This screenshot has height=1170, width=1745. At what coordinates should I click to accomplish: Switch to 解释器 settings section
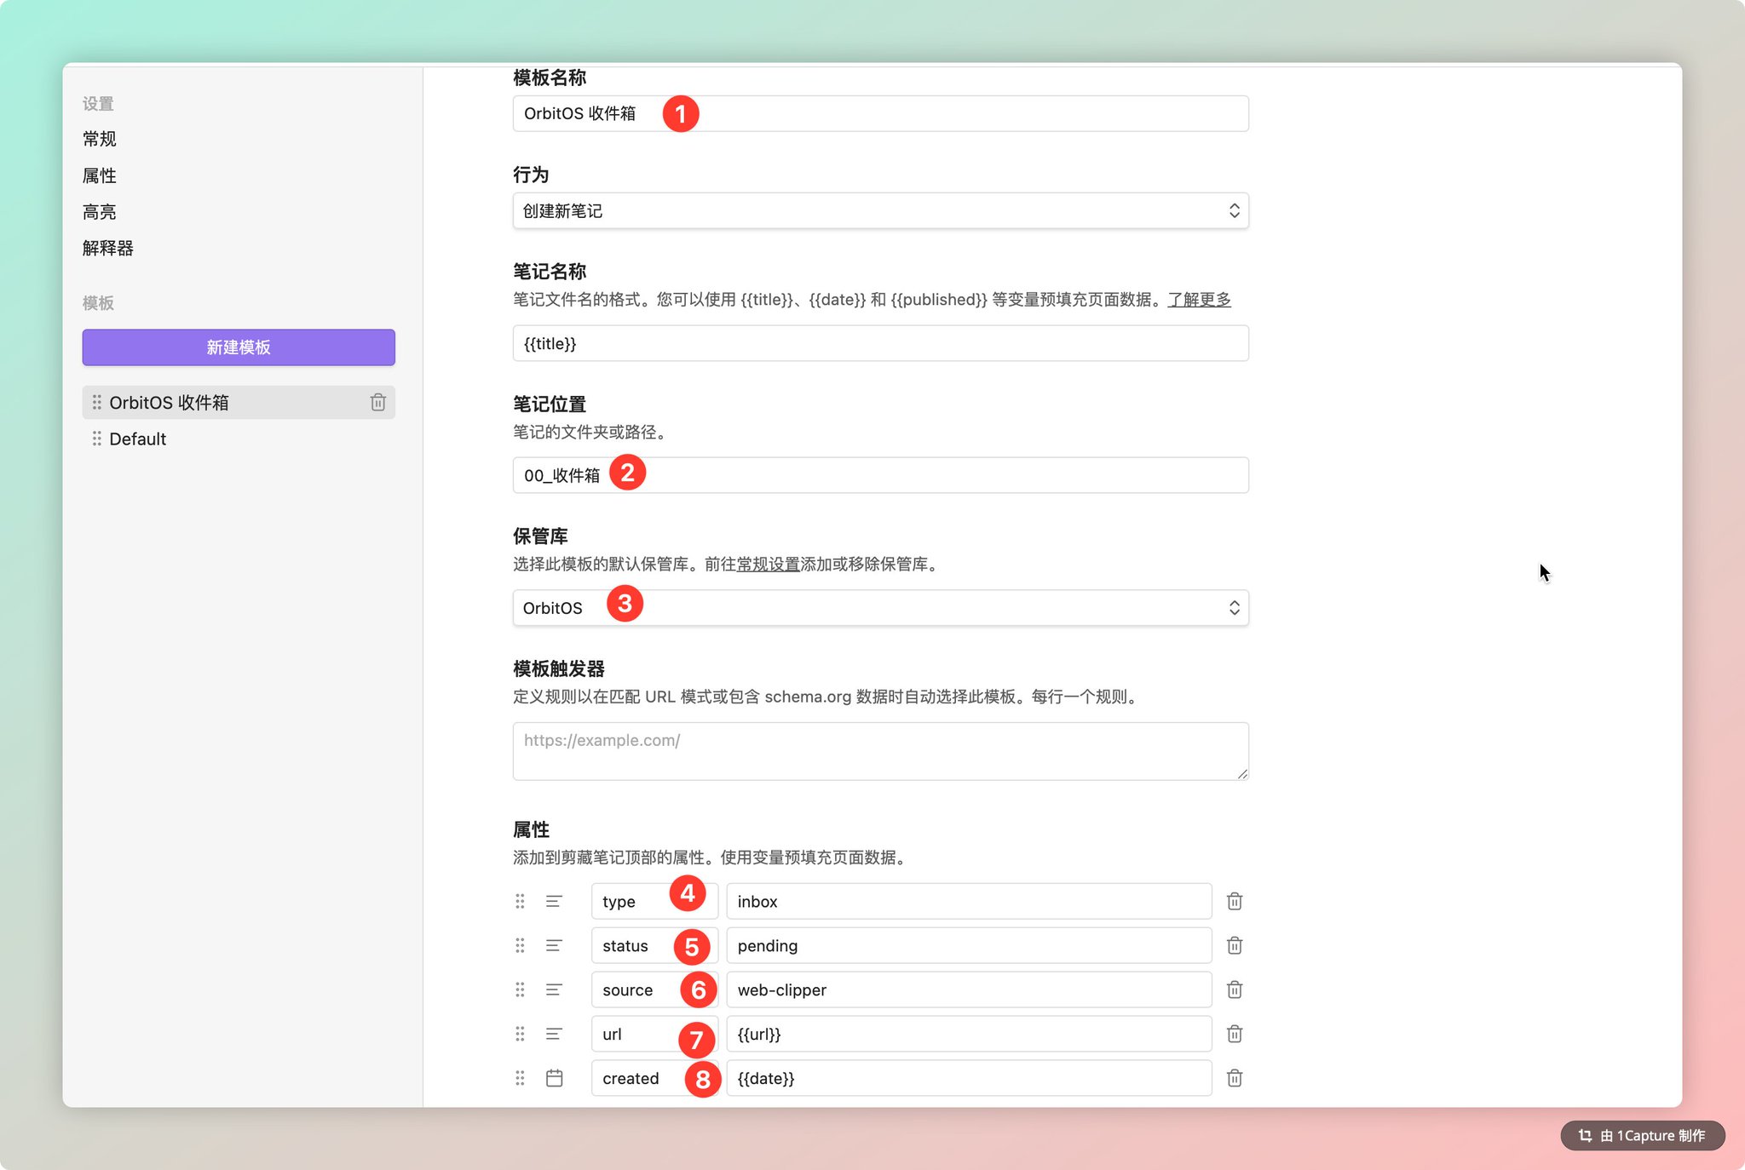(108, 248)
